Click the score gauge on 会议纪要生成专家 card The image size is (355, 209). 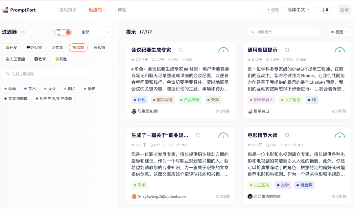[x=224, y=50]
